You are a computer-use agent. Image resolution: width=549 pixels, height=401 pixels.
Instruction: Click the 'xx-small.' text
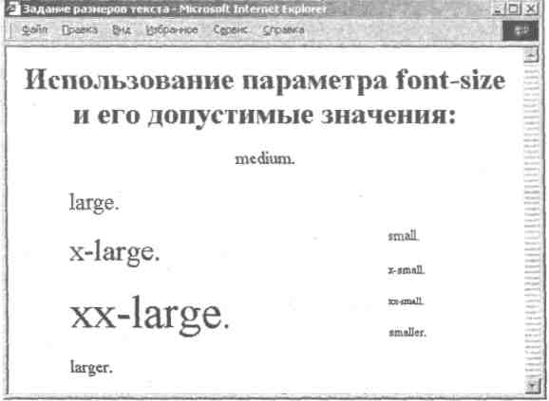(x=406, y=301)
